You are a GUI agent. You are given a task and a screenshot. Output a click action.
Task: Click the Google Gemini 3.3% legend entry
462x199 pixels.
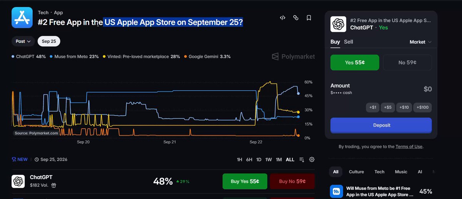click(207, 56)
